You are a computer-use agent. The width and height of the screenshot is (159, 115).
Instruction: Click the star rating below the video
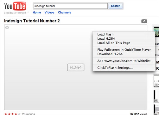tap(12, 114)
